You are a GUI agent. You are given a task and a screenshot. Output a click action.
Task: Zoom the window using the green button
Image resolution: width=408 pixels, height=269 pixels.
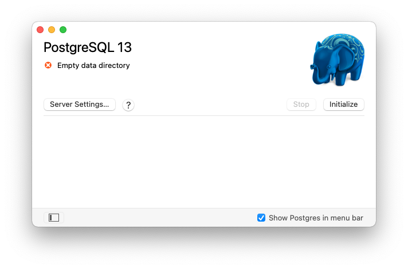63,30
